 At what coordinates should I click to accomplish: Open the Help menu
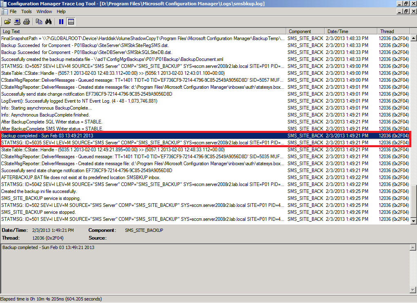61,11
